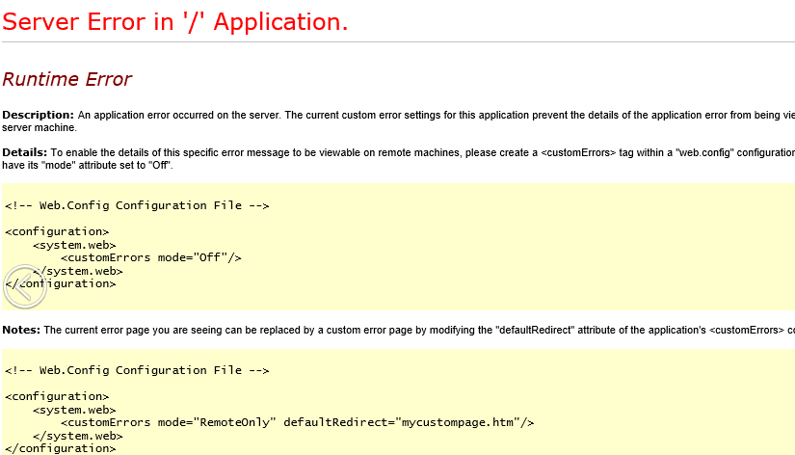Click the horizontal rule below the title
Image resolution: width=795 pixels, height=455 pixels.
[x=397, y=42]
